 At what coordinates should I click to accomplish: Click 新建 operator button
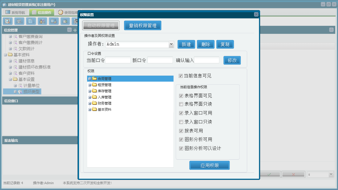[x=186, y=44]
